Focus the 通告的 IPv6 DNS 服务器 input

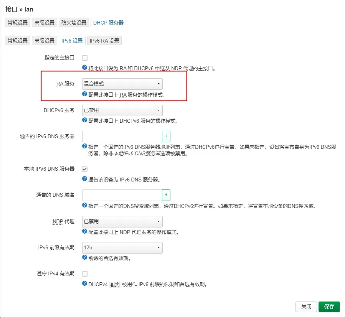pos(122,136)
